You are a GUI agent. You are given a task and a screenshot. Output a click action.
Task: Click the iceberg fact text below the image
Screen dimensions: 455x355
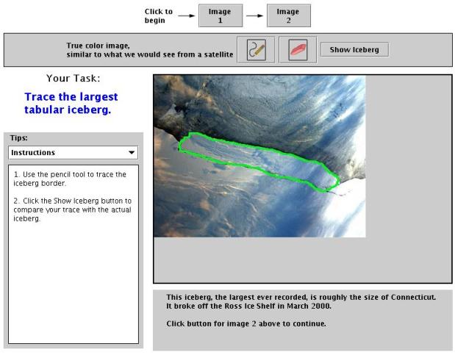[x=301, y=301]
